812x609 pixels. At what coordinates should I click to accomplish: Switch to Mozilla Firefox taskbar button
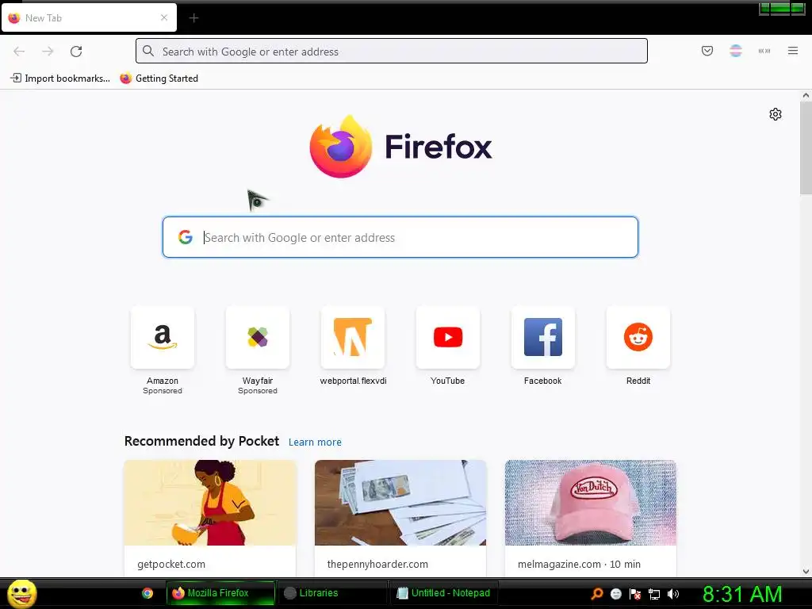tap(220, 593)
